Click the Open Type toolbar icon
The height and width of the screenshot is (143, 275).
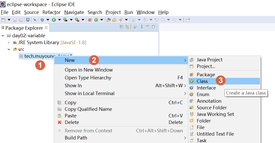pyautogui.click(x=108, y=20)
